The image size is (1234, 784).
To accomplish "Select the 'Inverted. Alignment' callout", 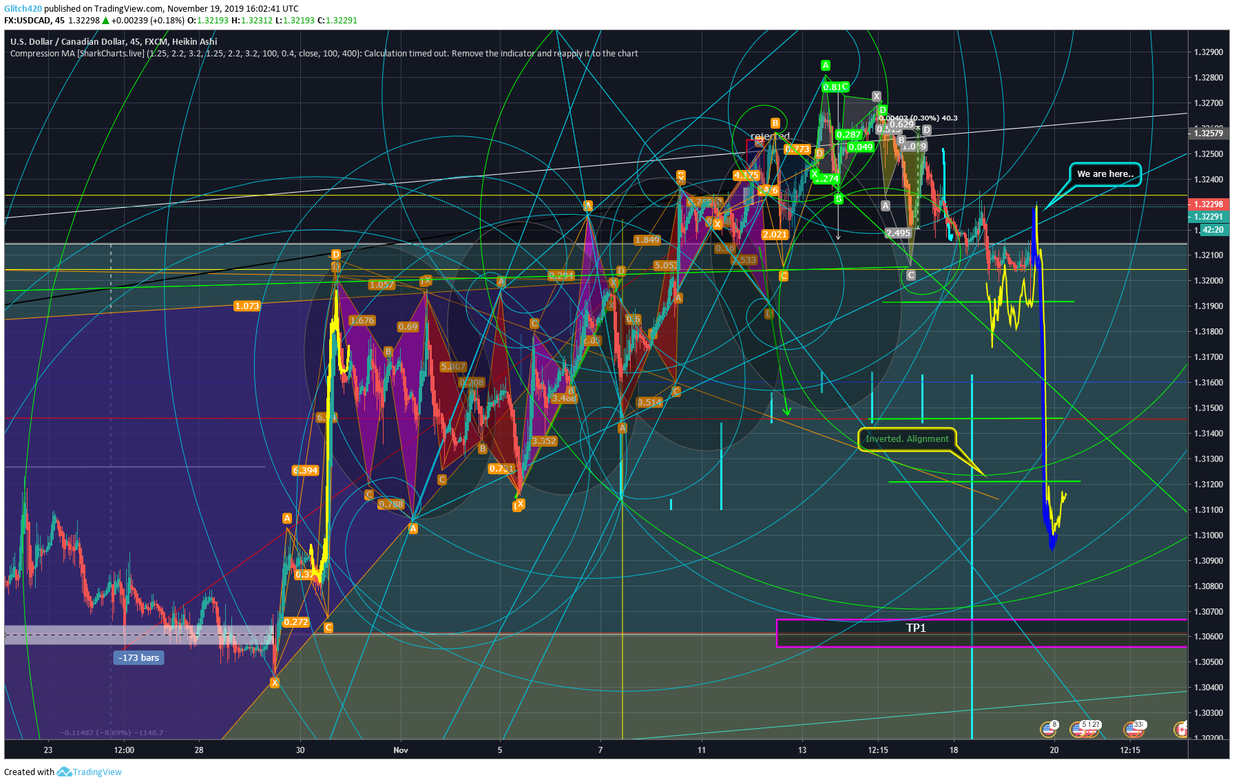I will point(907,438).
